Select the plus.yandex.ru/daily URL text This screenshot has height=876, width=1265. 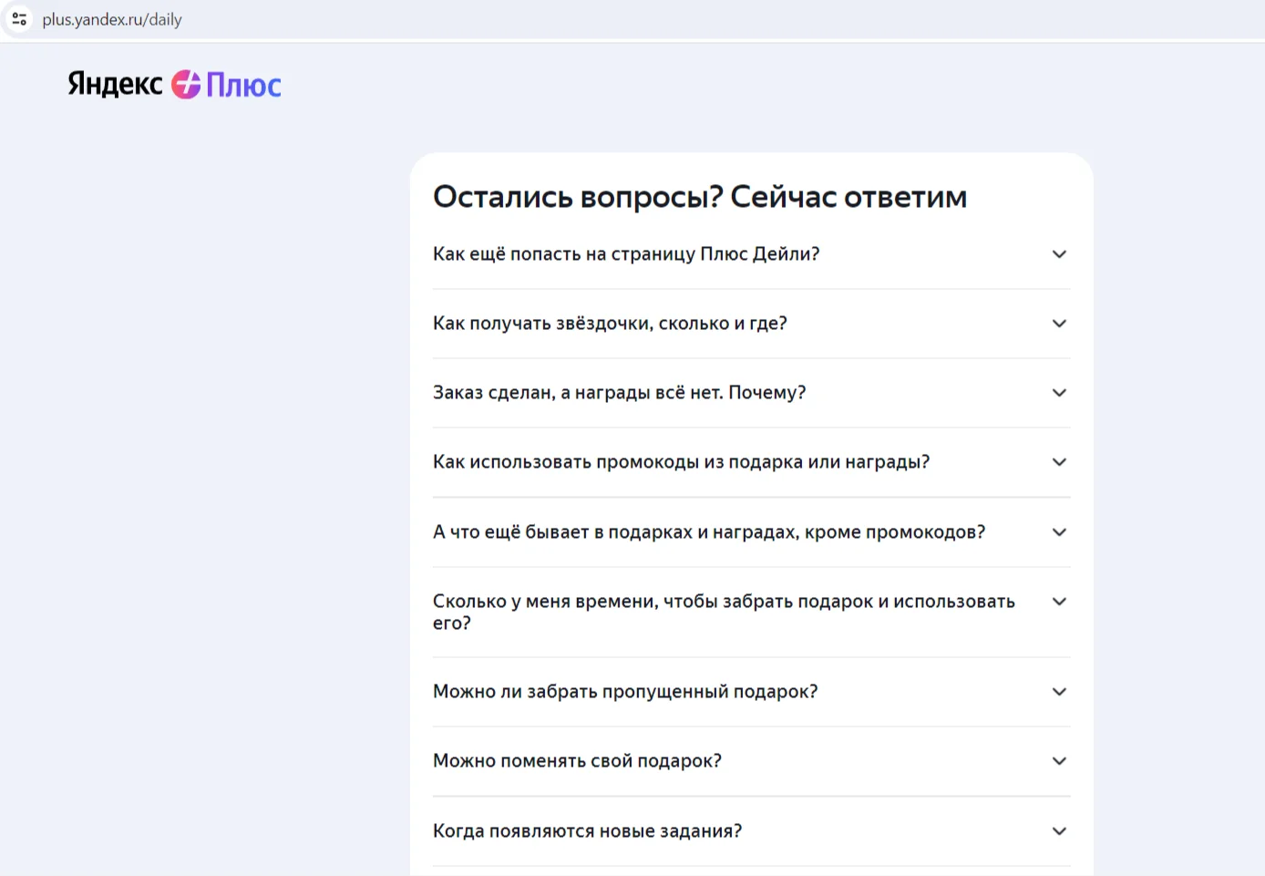point(112,19)
